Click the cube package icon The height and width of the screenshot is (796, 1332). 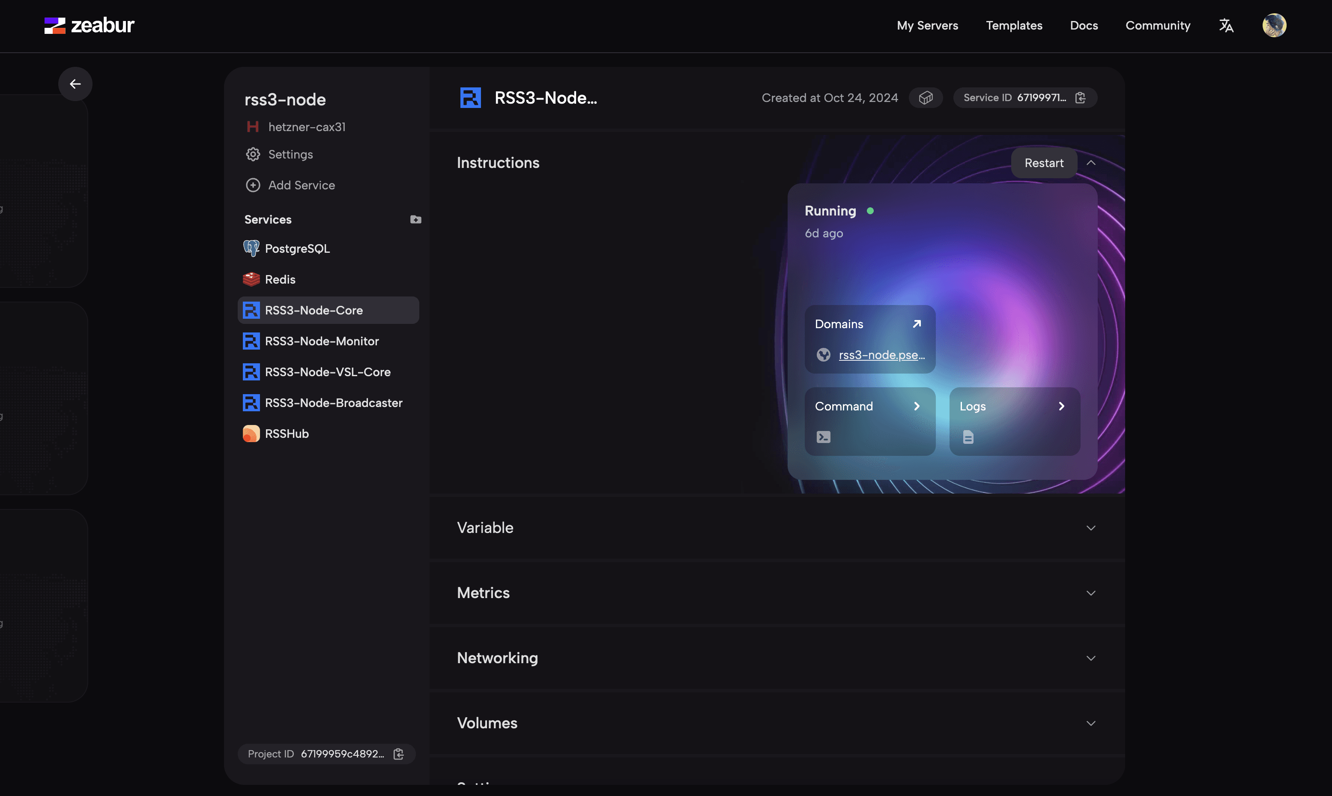926,98
